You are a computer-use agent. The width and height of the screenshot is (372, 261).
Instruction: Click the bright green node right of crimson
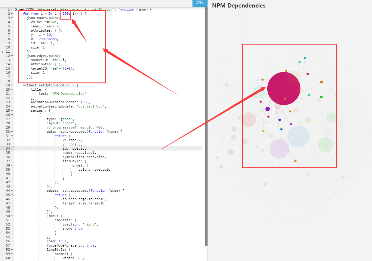click(321, 97)
